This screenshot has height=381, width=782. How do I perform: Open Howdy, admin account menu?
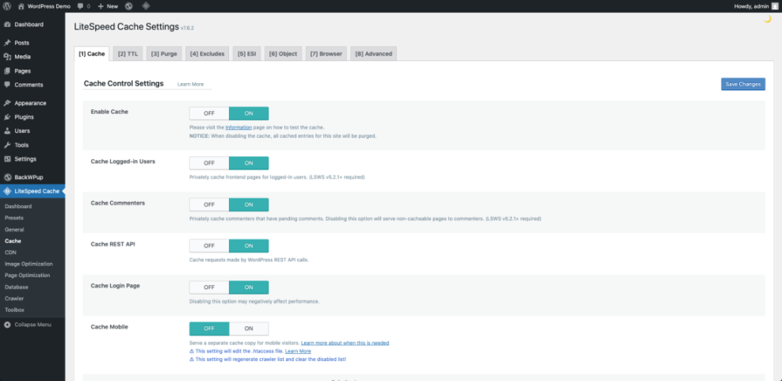[756, 6]
